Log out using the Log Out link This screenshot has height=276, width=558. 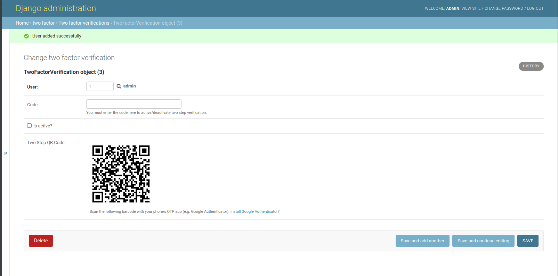(x=535, y=8)
